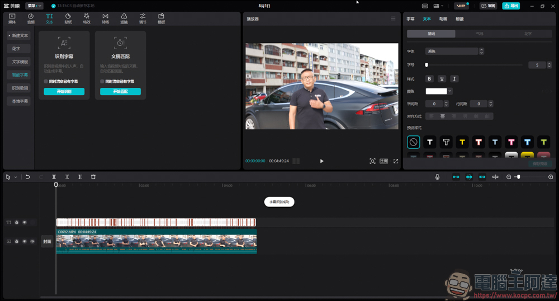Check 同时清空已有字幕 under 识别字幕
The image size is (559, 301).
click(46, 82)
